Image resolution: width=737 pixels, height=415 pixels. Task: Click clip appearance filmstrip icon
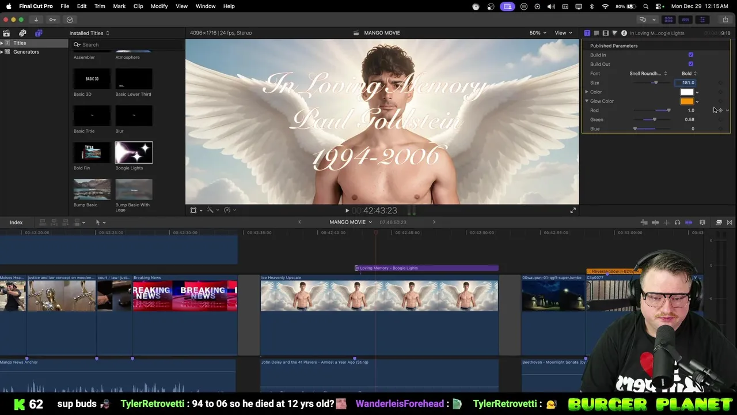point(702,222)
